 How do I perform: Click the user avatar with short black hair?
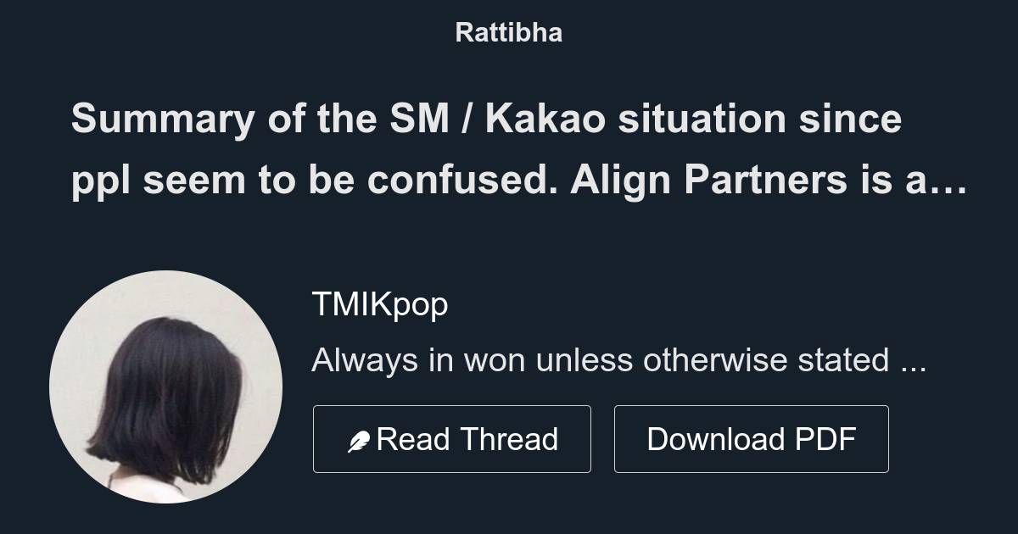tap(166, 386)
